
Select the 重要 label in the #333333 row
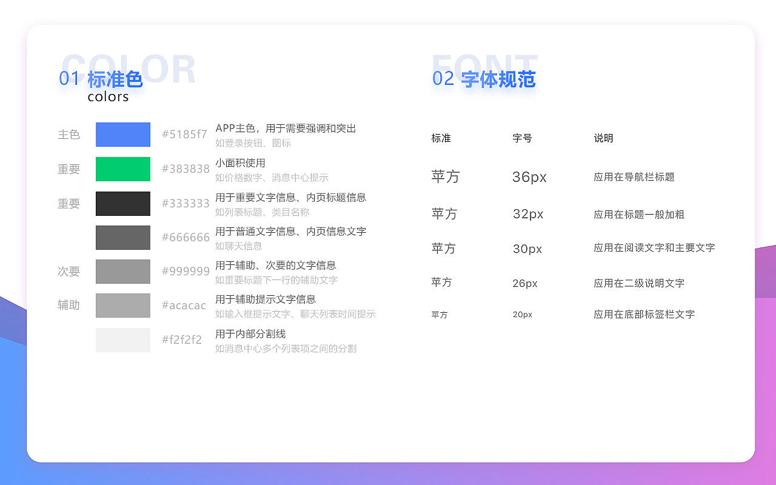[69, 204]
